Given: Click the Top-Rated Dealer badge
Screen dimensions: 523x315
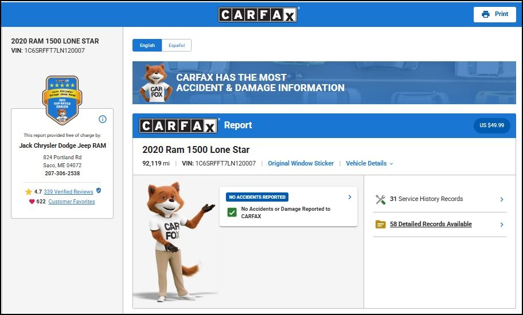Looking at the screenshot, I should click(62, 100).
